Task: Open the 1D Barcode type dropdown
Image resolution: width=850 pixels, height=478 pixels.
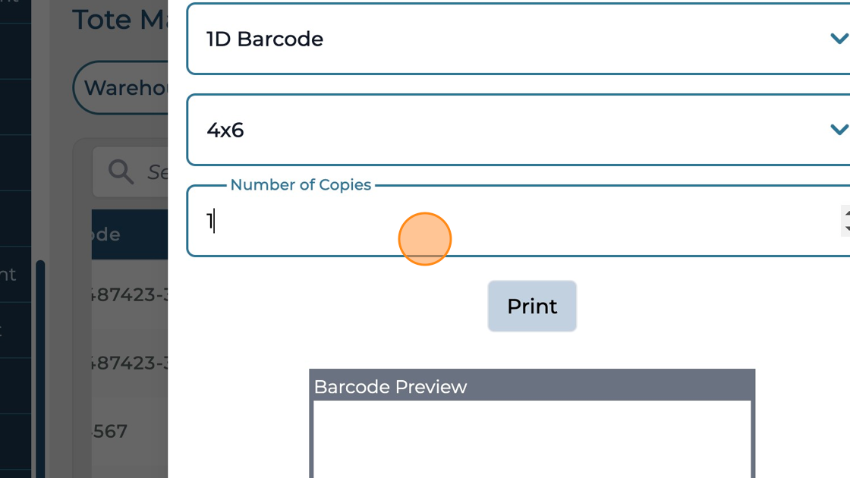Action: [516, 39]
